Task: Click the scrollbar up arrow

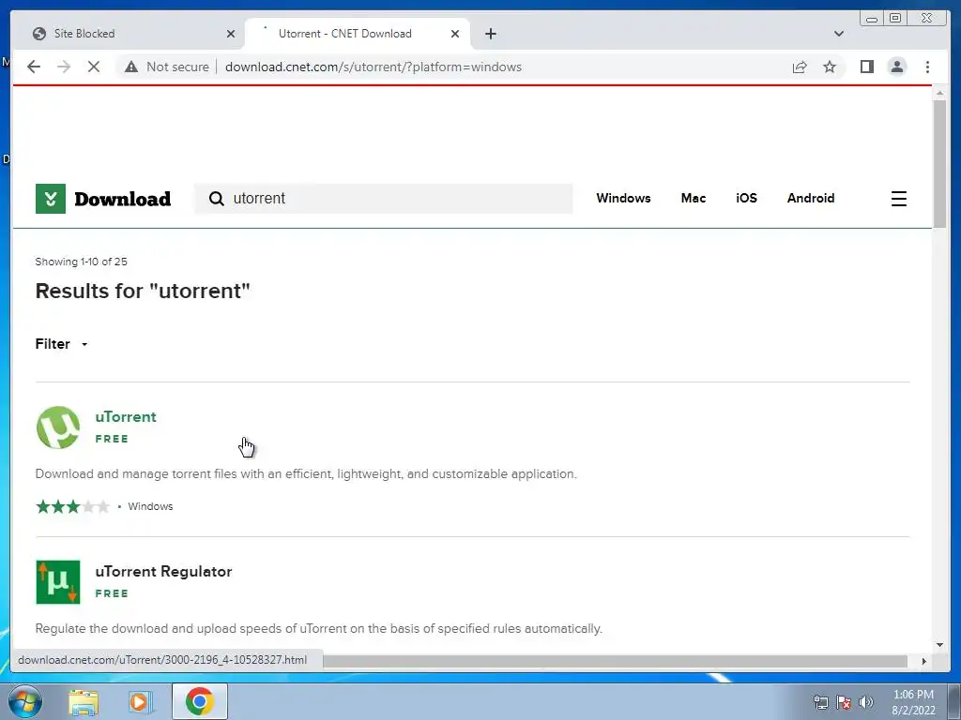Action: pos(939,93)
